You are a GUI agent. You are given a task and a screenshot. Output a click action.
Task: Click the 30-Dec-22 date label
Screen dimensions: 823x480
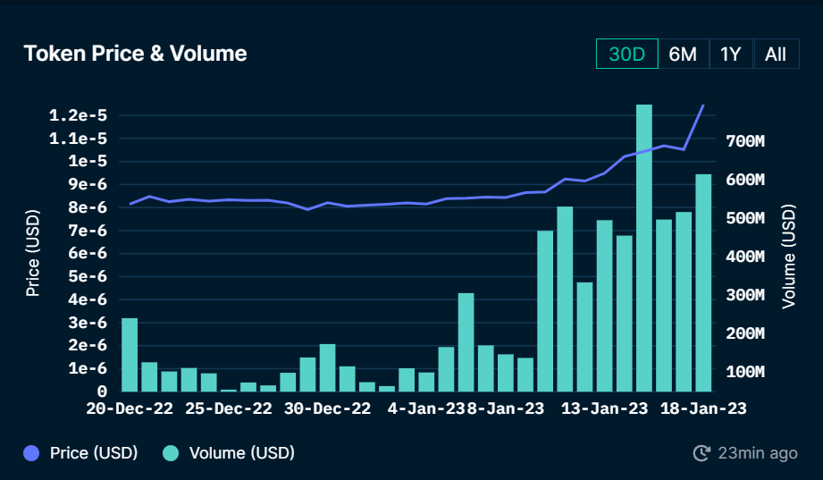click(x=328, y=408)
